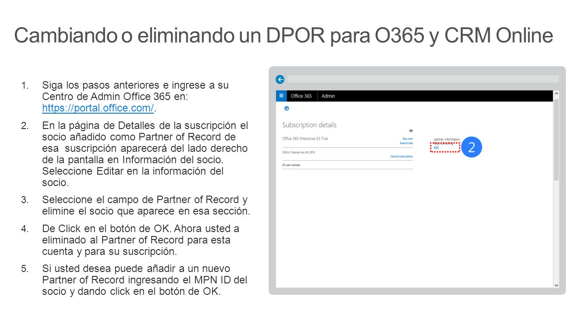Screen dimensions: 572x322
Task: Select the Status: Expires July 26, 2015 text
Action: click(298, 152)
